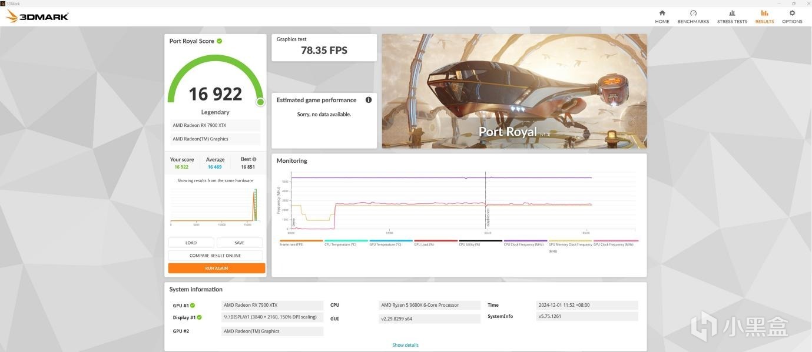Click the Monitoring panel heading

[x=292, y=161]
